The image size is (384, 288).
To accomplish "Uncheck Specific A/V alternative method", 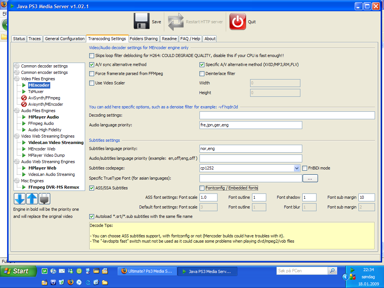I will (x=202, y=64).
